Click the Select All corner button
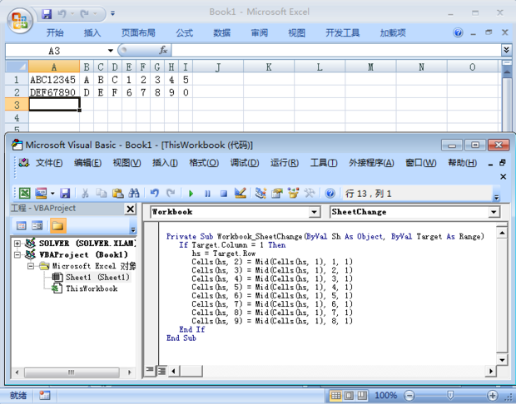 17,67
